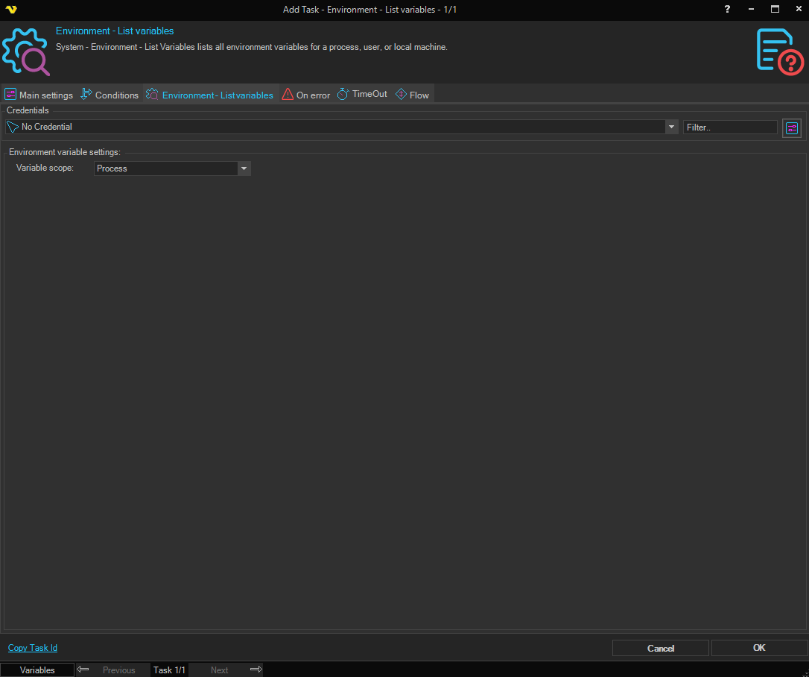
Task: Click the stopwatch icon on the TimeOut tab
Action: (343, 95)
